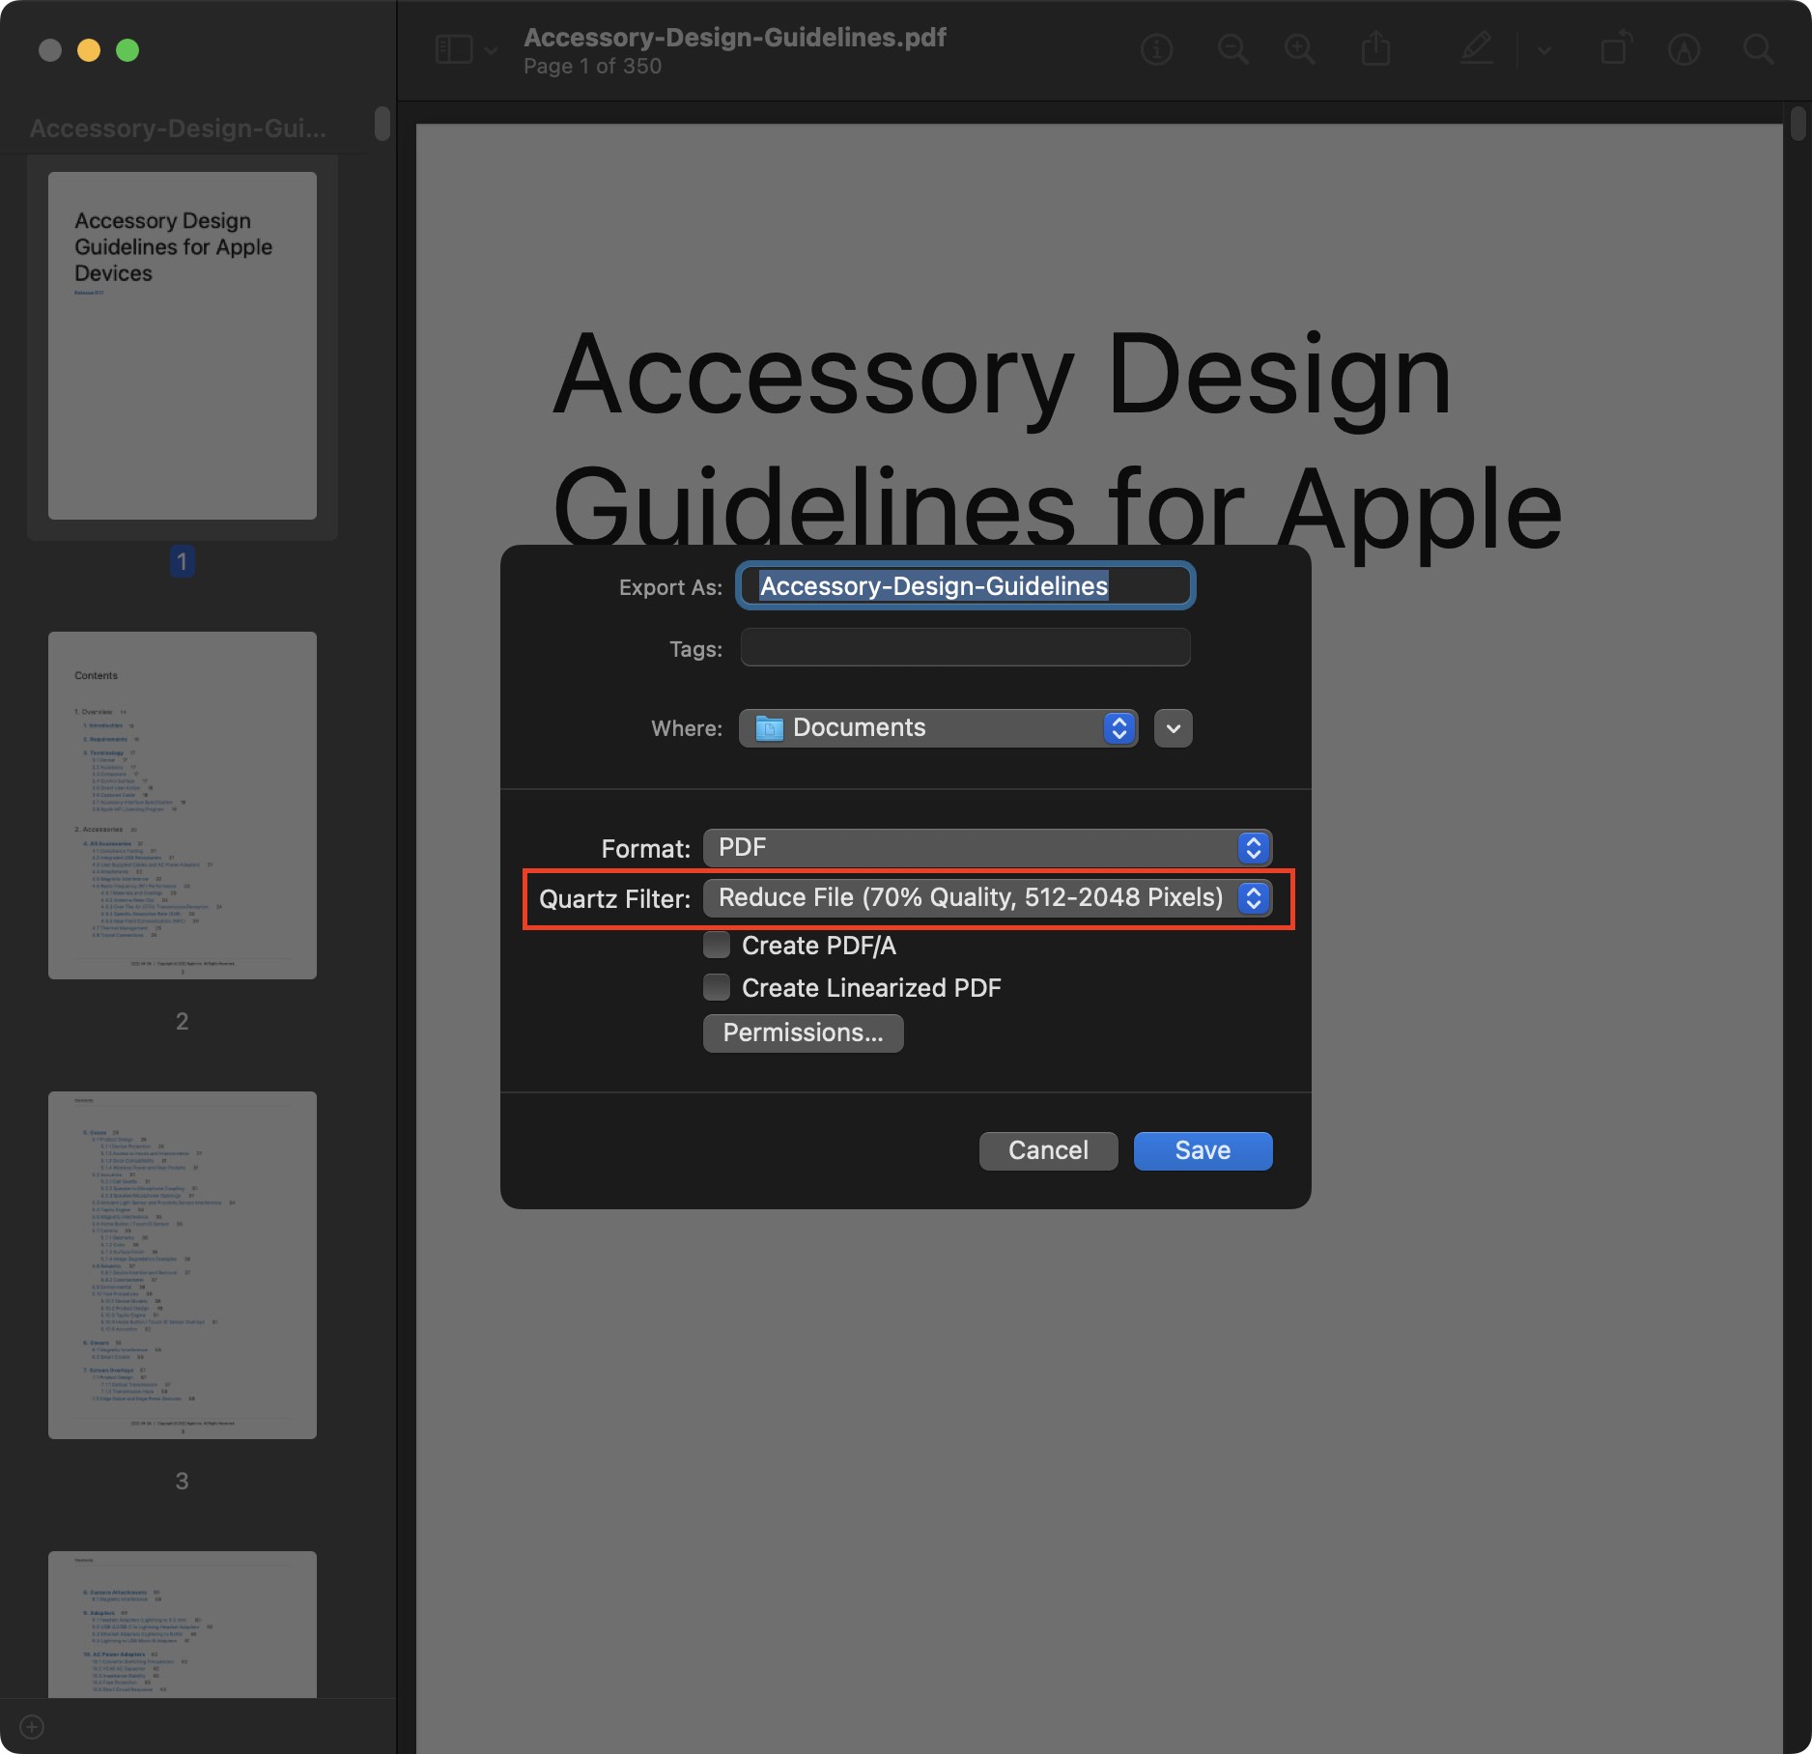Toggle the sidebar view icon
The height and width of the screenshot is (1754, 1812).
tap(452, 50)
